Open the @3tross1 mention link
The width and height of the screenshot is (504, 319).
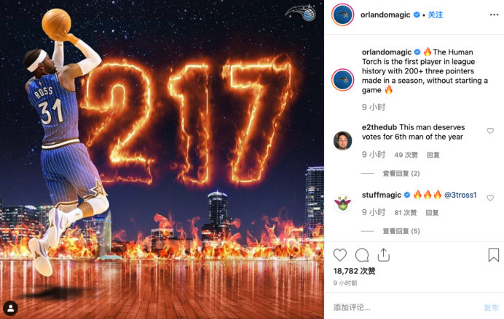pyautogui.click(x=460, y=195)
